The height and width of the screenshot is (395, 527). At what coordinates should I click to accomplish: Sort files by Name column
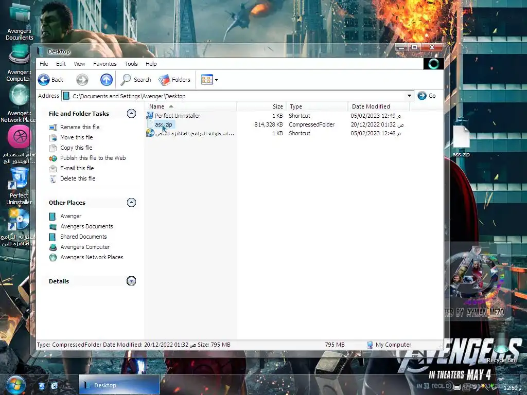tap(191, 106)
